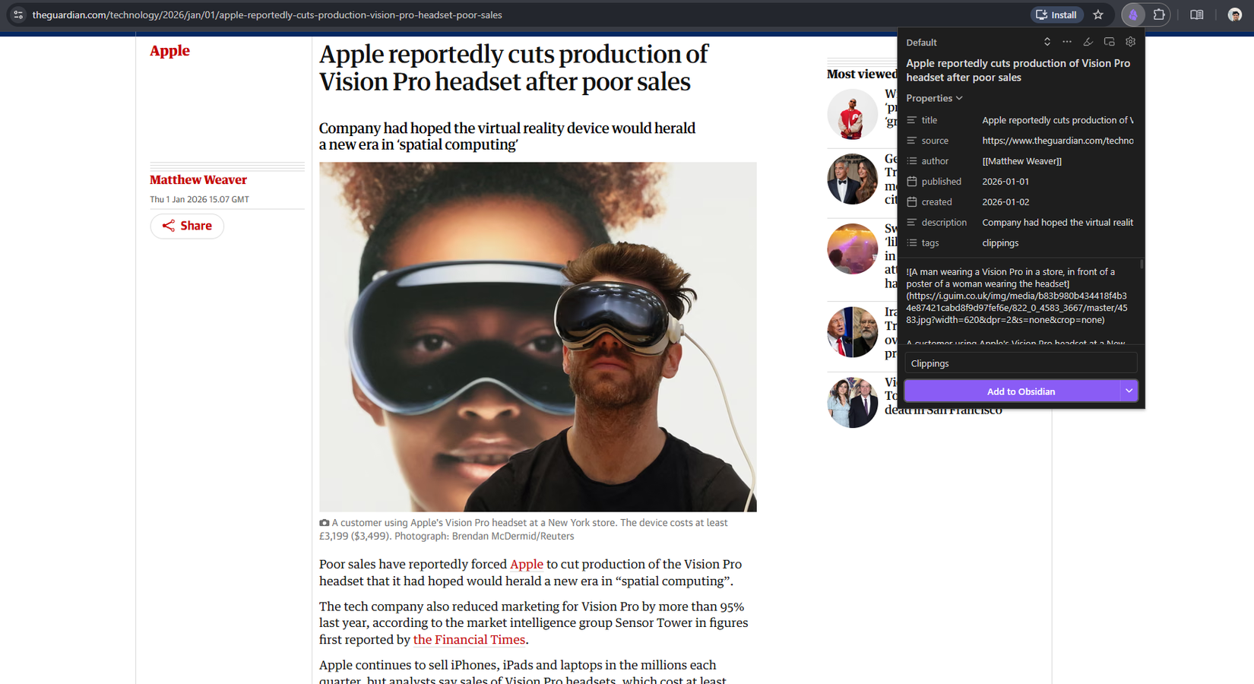Open Matthew Weaver author link

(x=198, y=180)
